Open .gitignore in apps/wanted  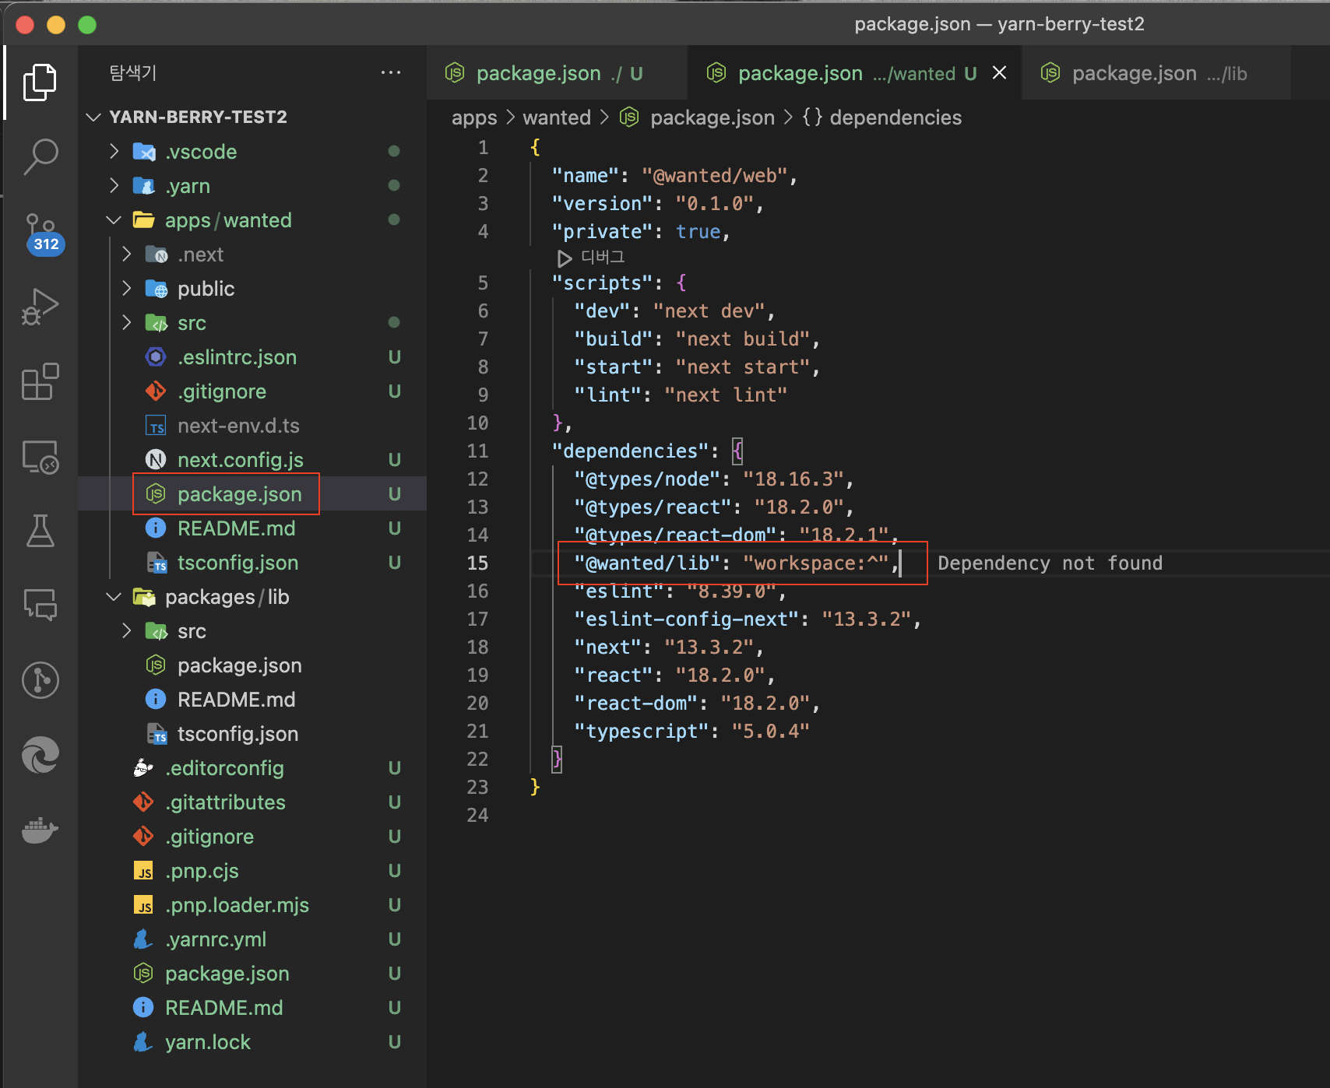point(252,391)
